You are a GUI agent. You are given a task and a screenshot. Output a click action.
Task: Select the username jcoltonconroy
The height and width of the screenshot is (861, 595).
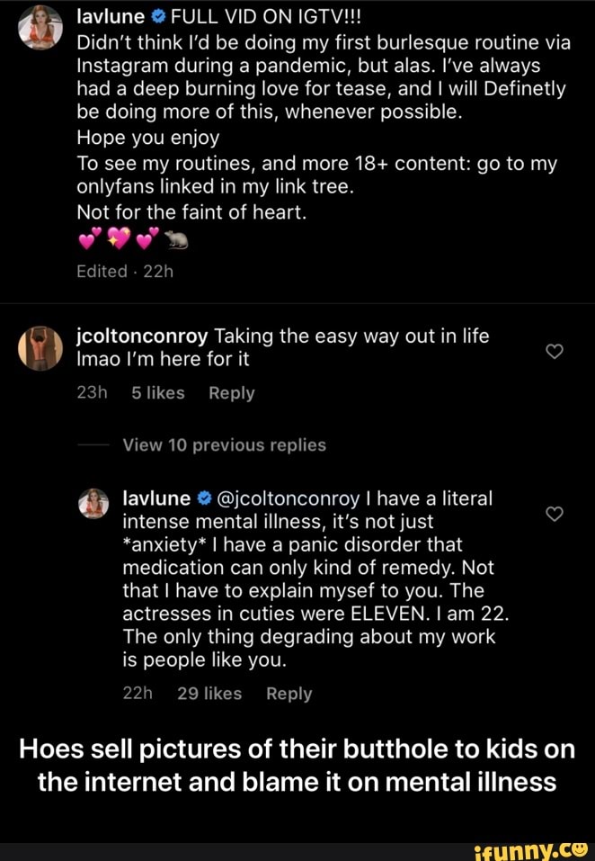(x=142, y=336)
